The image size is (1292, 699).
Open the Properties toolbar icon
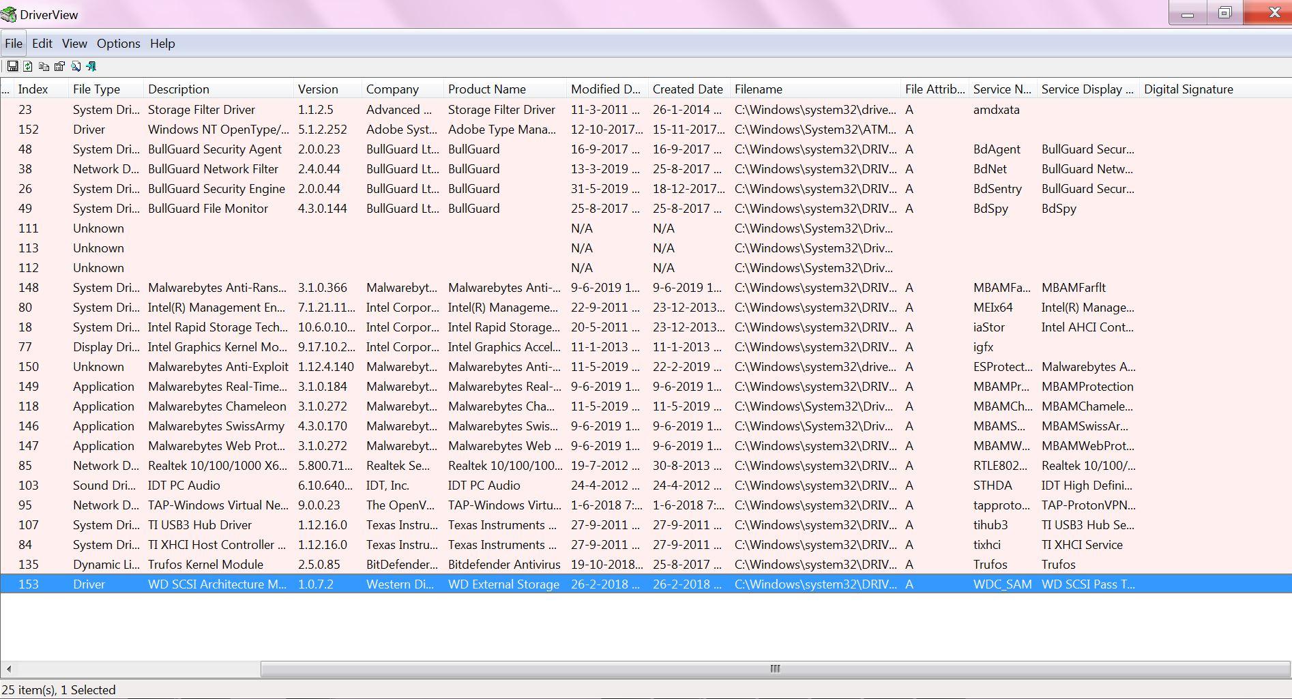tap(59, 66)
